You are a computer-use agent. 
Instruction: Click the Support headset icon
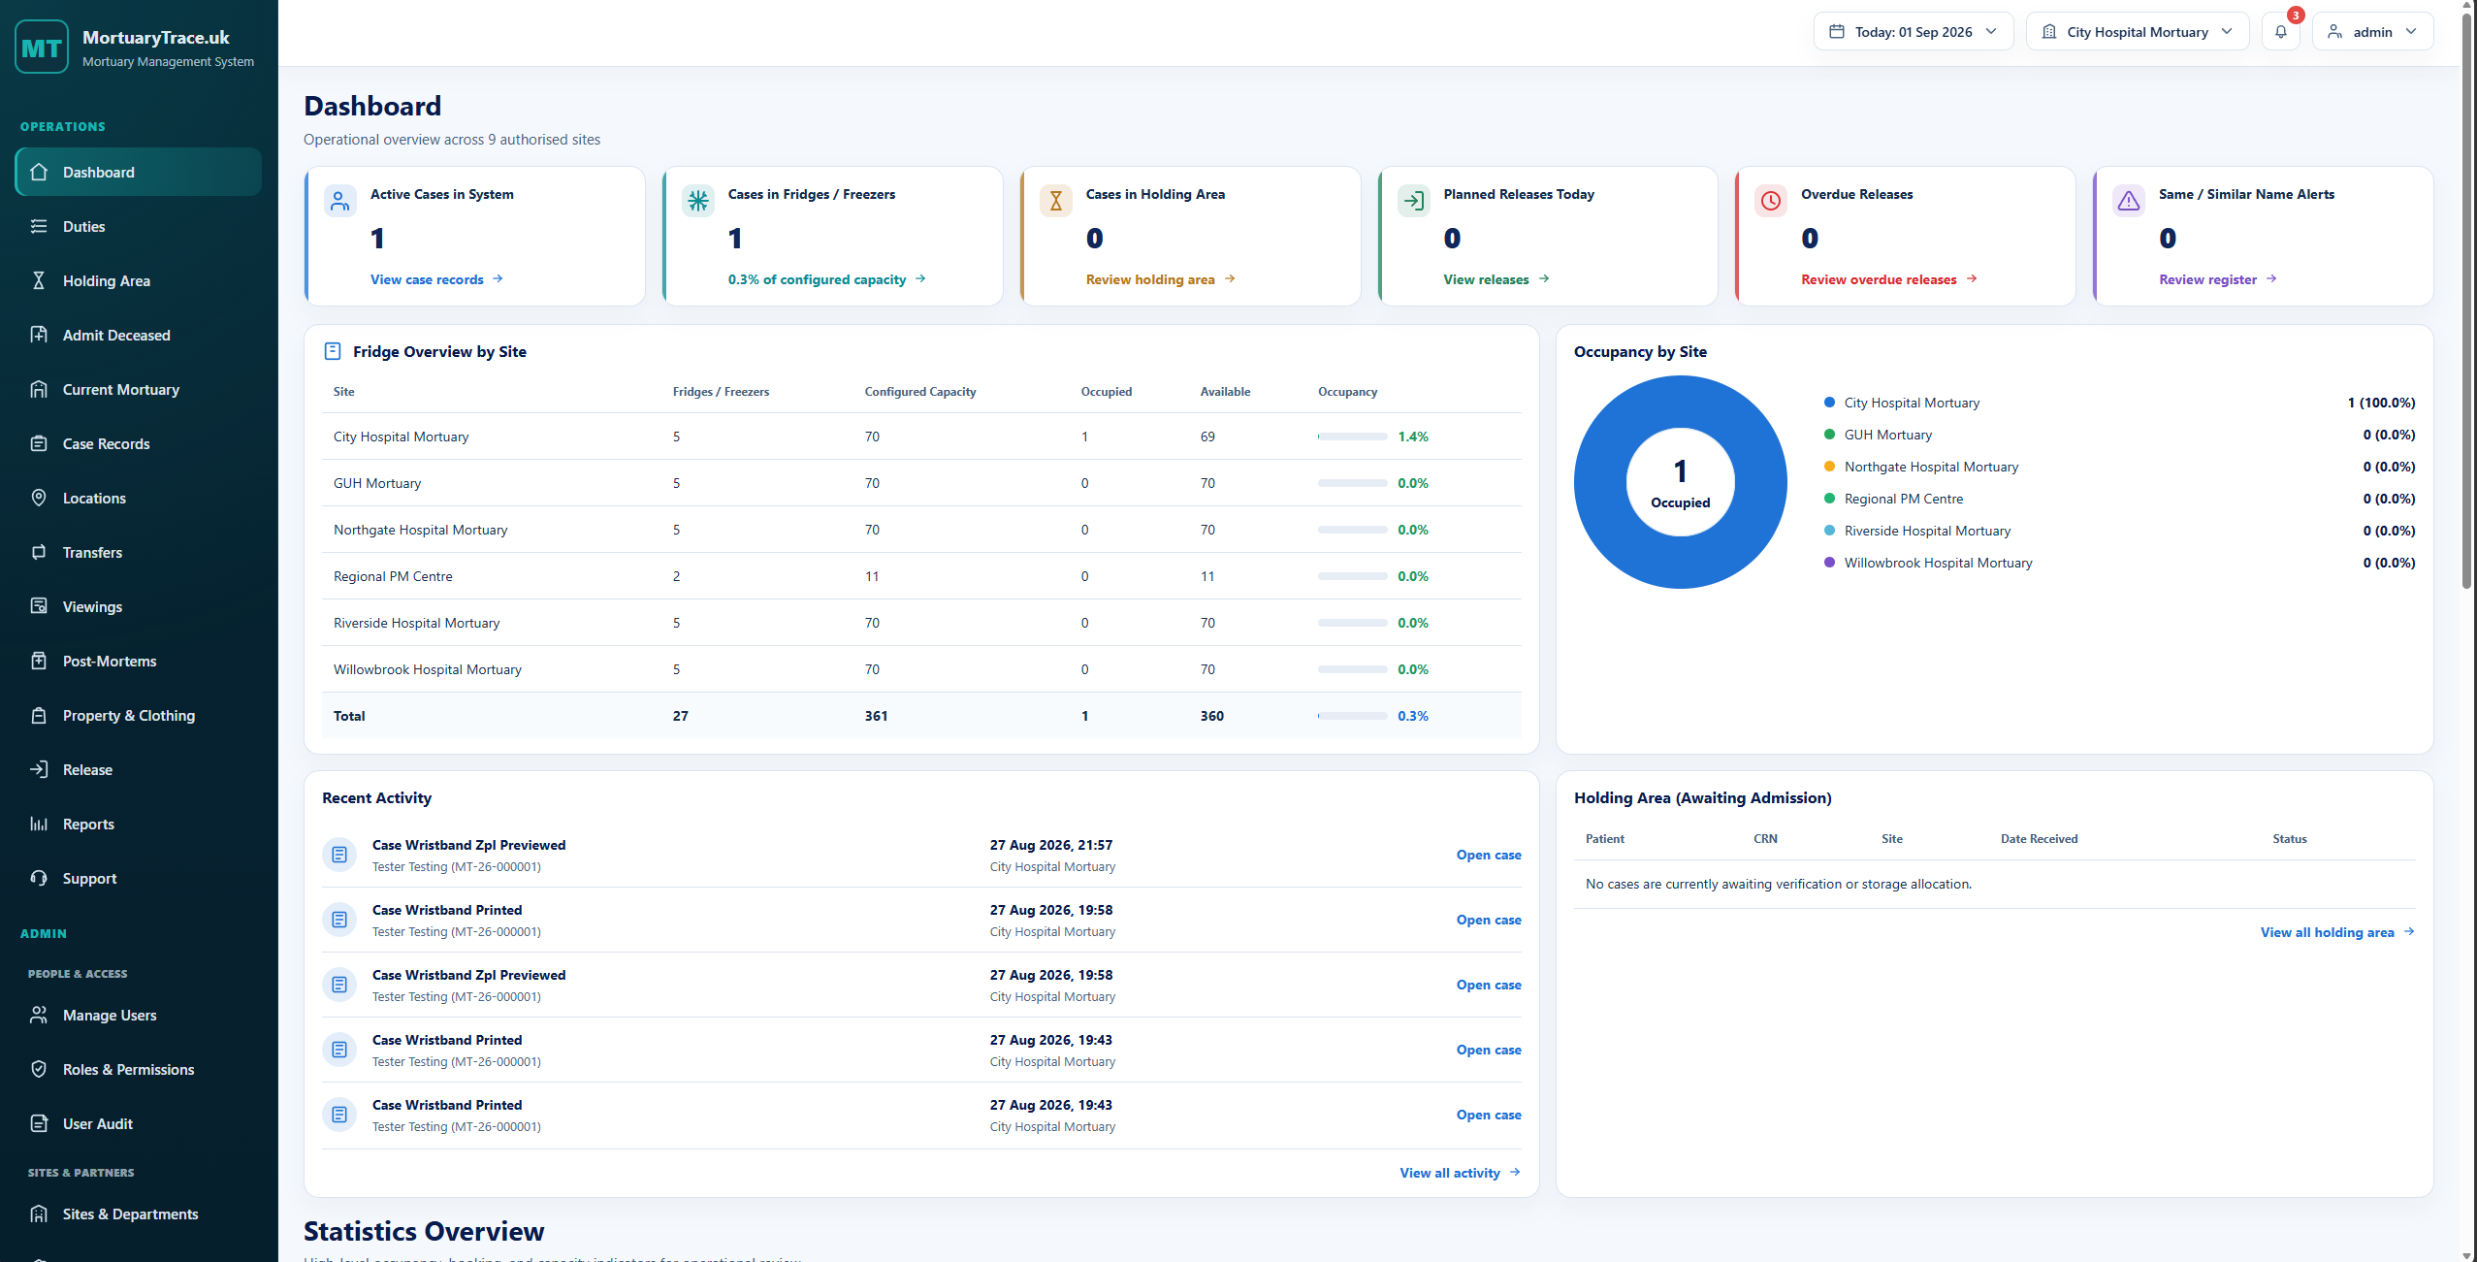click(x=39, y=878)
